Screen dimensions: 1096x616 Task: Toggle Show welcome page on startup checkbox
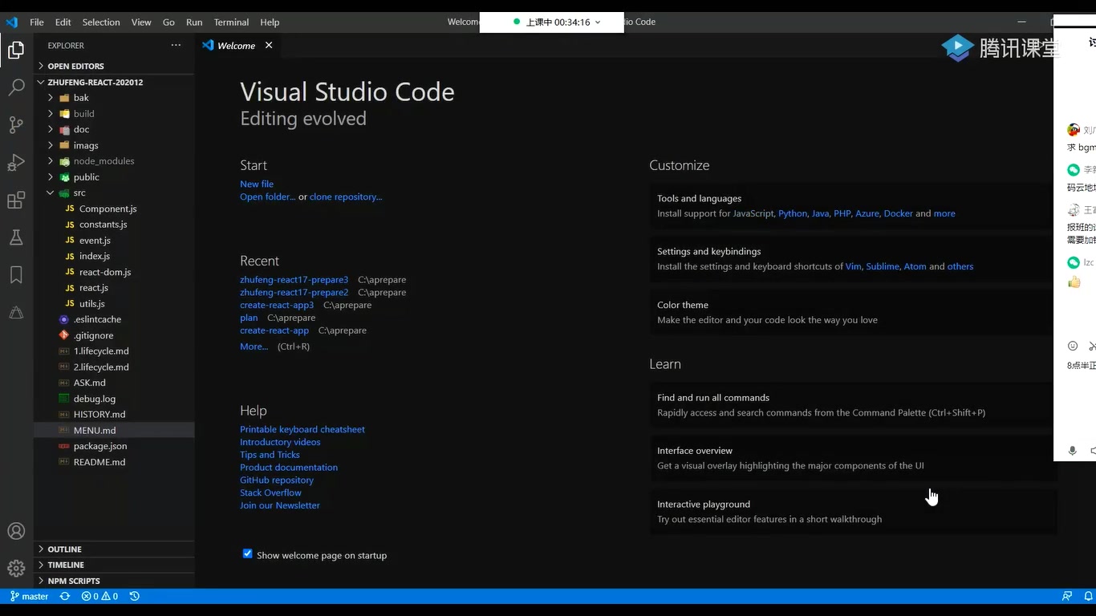pyautogui.click(x=247, y=554)
